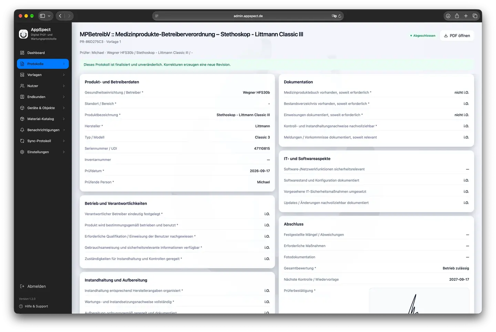Click the Prüferbestätigung signature image
The height and width of the screenshot is (332, 496).
(419, 301)
